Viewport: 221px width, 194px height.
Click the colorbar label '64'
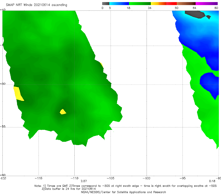194,8
